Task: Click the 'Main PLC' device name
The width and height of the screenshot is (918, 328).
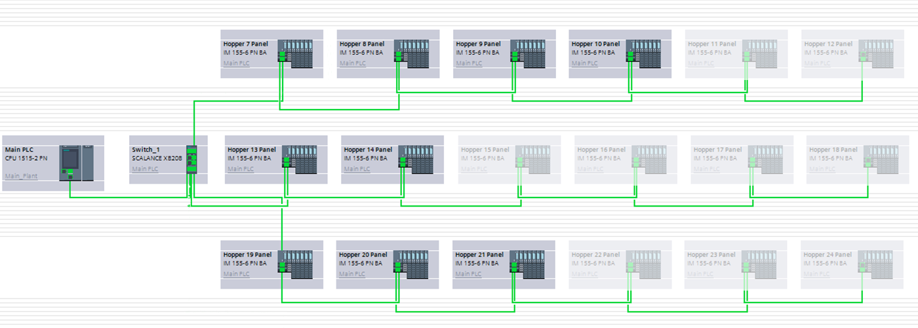Action: pyautogui.click(x=19, y=150)
